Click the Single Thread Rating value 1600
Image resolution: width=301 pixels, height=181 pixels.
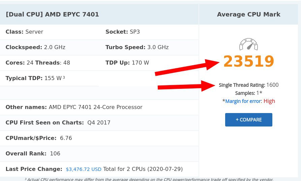[272, 85]
